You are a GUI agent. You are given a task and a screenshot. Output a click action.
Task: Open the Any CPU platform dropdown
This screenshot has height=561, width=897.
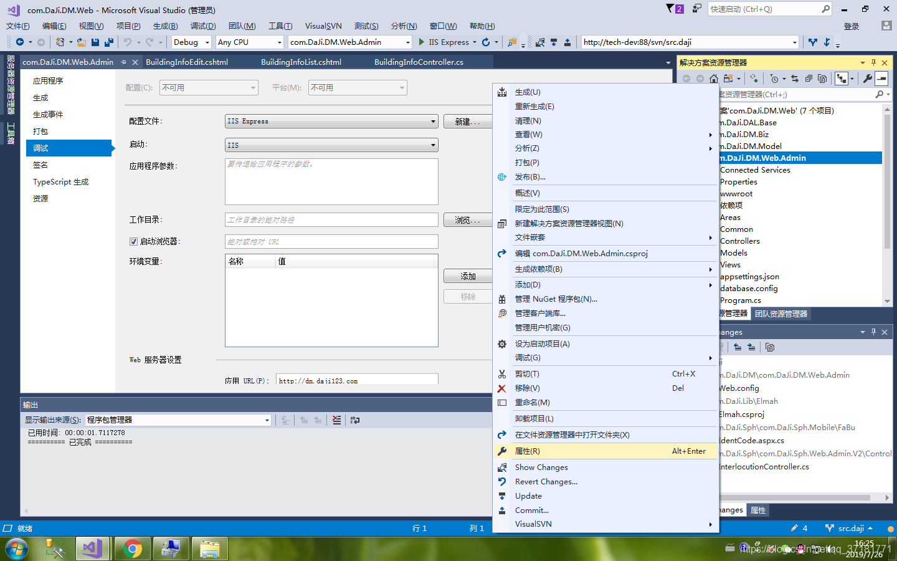click(250, 42)
